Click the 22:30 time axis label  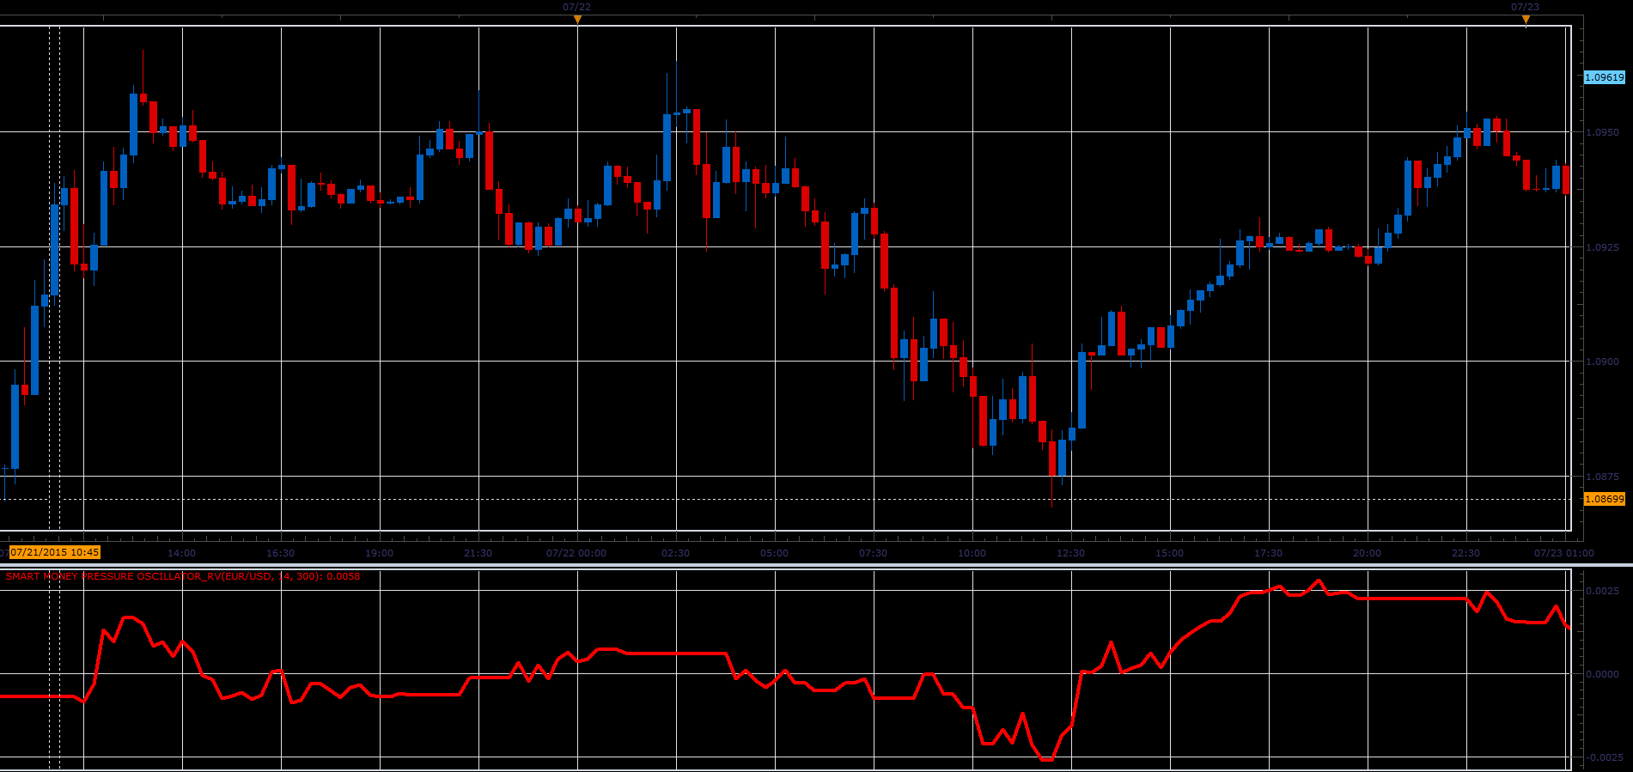pos(1466,553)
